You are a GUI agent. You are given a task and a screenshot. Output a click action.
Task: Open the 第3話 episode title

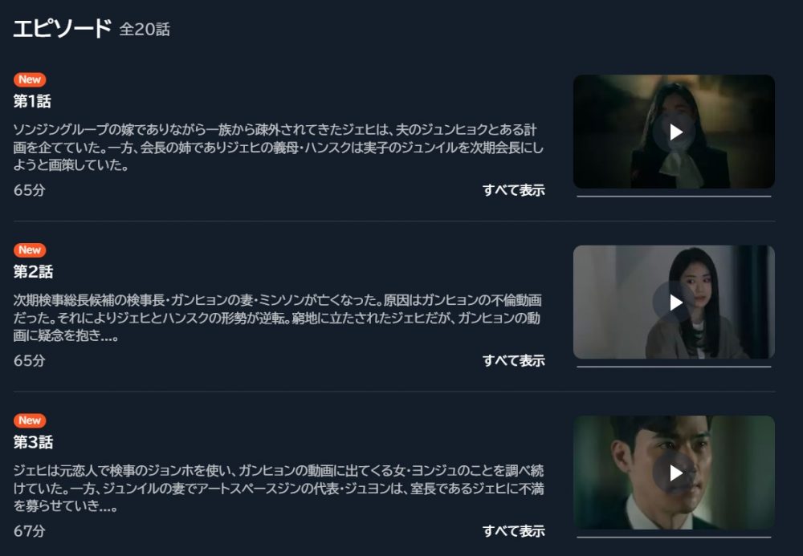[x=33, y=442]
